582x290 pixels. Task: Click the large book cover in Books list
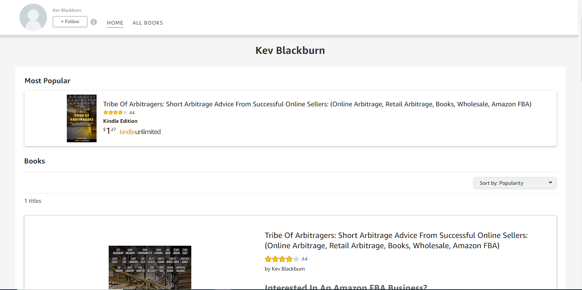tap(150, 267)
